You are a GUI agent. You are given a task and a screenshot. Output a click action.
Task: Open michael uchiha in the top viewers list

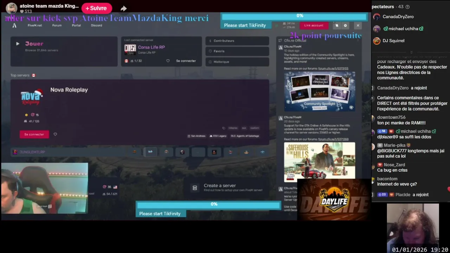pyautogui.click(x=403, y=28)
